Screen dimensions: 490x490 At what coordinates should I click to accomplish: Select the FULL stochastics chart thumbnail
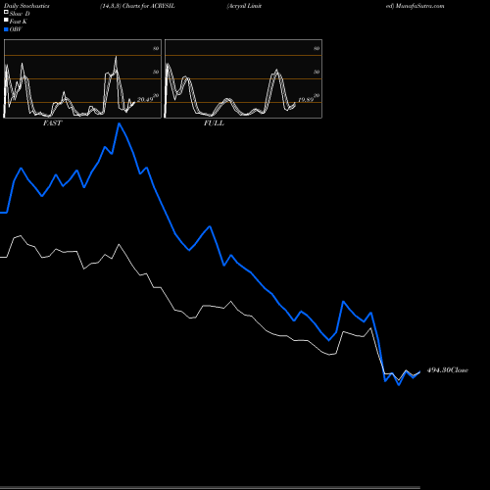243,78
